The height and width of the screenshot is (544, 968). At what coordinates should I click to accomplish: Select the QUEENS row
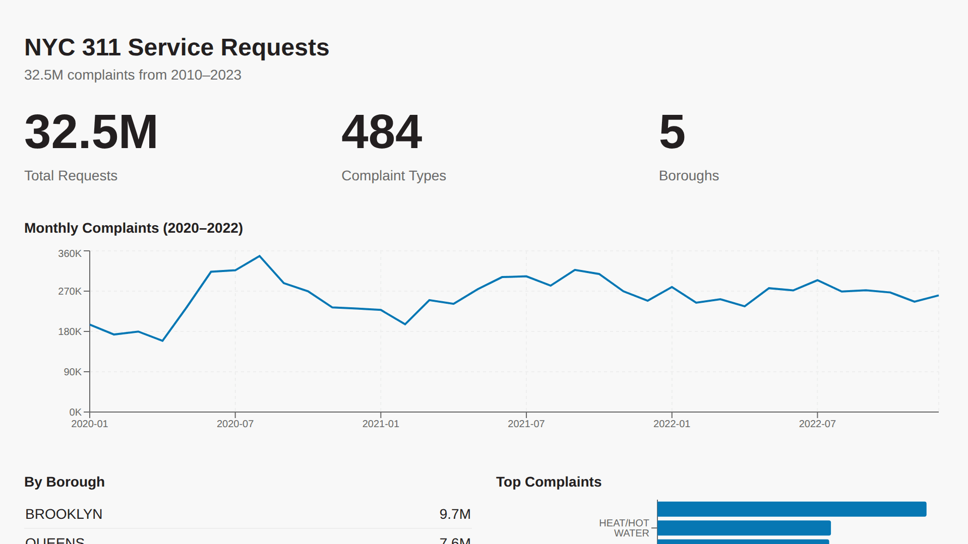coord(55,540)
